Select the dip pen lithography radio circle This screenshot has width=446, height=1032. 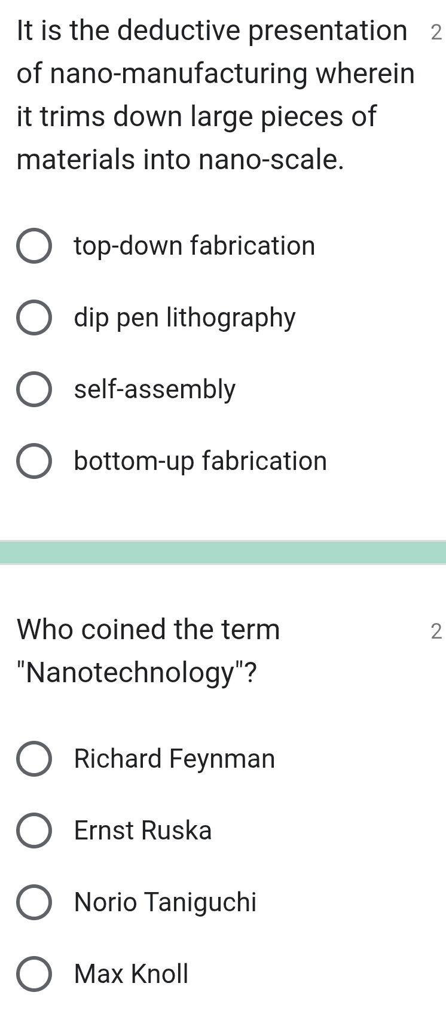pos(33,317)
